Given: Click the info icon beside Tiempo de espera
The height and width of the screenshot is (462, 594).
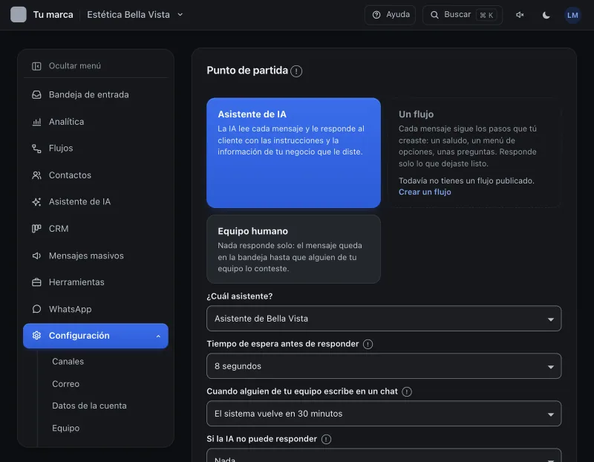Looking at the screenshot, I should pos(368,344).
